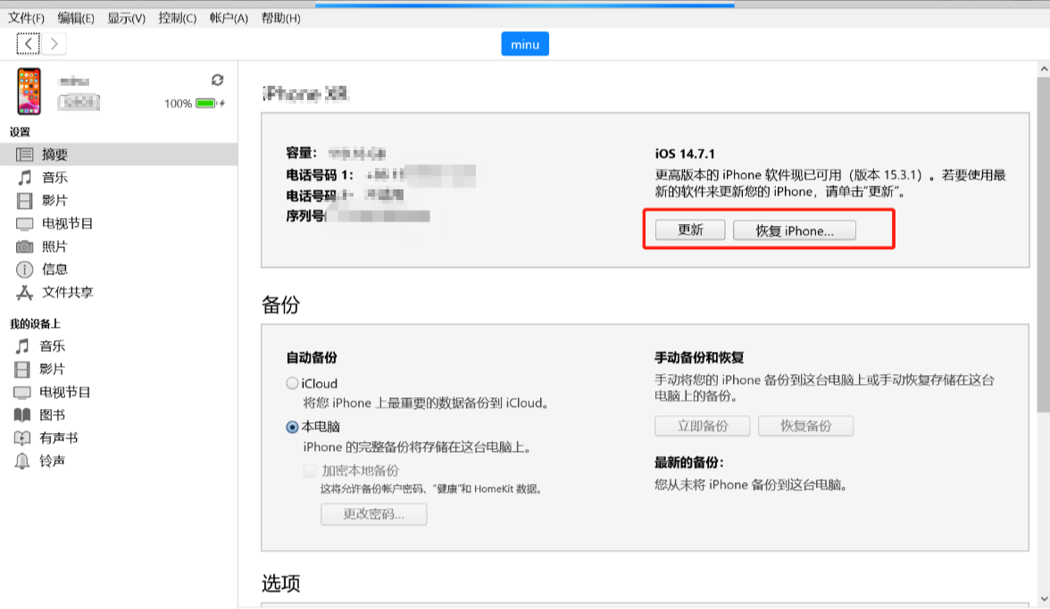Click the 最新的备份: label

point(689,463)
